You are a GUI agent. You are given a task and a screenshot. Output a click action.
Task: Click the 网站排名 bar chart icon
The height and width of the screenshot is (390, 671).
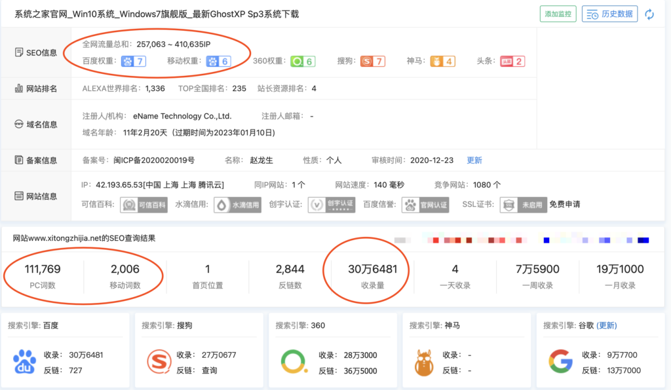(19, 88)
